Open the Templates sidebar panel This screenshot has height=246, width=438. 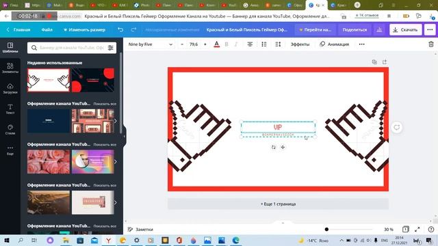pos(10,47)
